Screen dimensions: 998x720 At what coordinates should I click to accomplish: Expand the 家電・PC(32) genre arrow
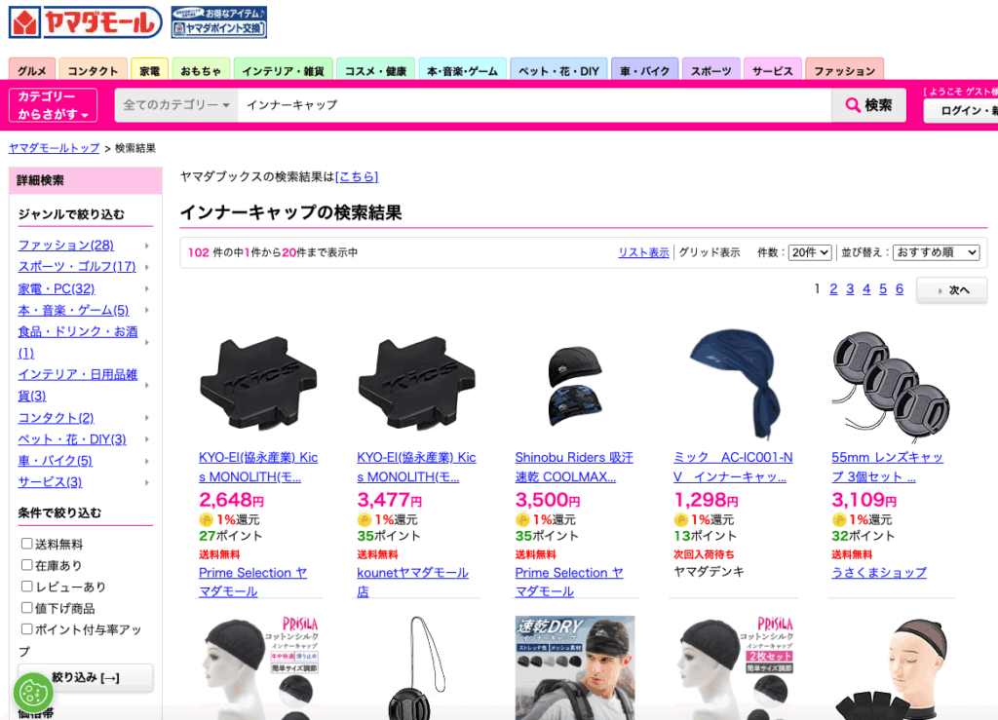click(x=147, y=288)
